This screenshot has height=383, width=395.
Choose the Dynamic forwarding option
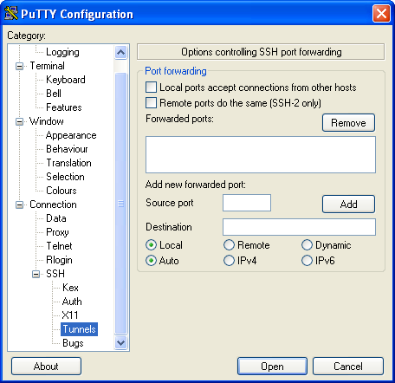307,245
